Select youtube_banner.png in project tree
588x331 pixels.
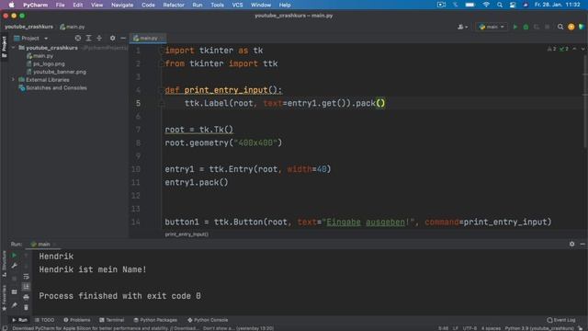tap(59, 72)
